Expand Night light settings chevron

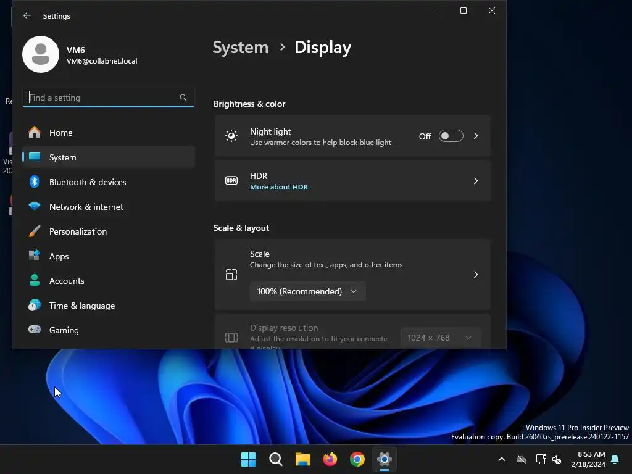(x=476, y=136)
